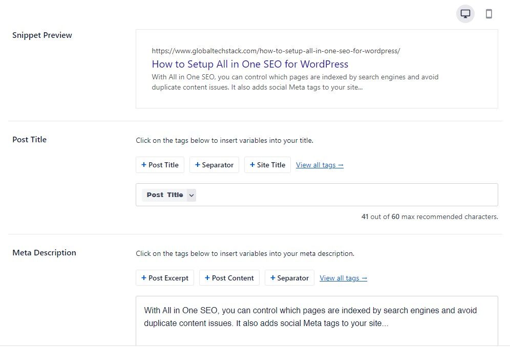The image size is (510, 347).
Task: Focus the empty area of title input
Action: click(343, 195)
